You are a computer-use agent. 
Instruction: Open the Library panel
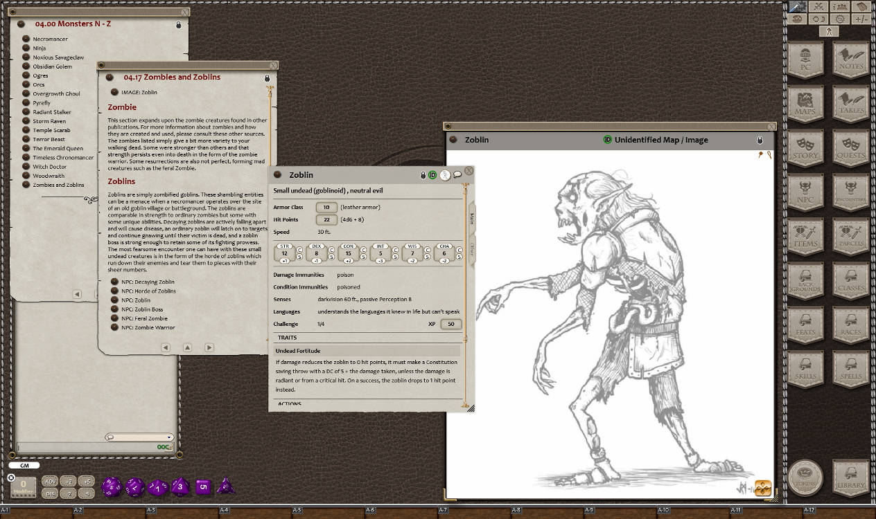click(851, 477)
